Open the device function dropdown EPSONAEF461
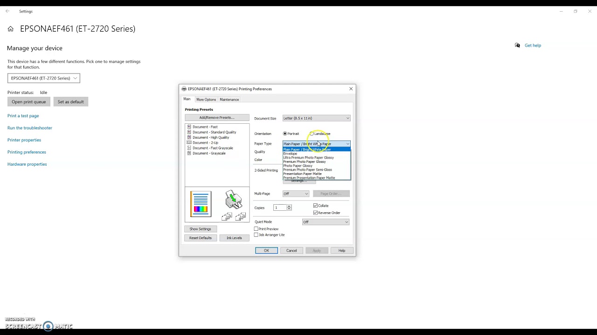 (44, 78)
